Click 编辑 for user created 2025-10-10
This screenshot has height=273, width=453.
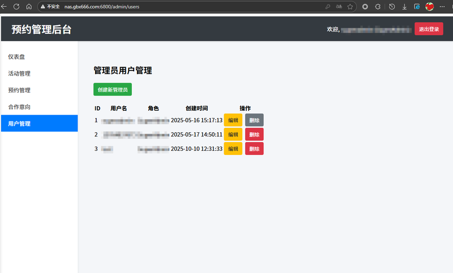coord(233,149)
